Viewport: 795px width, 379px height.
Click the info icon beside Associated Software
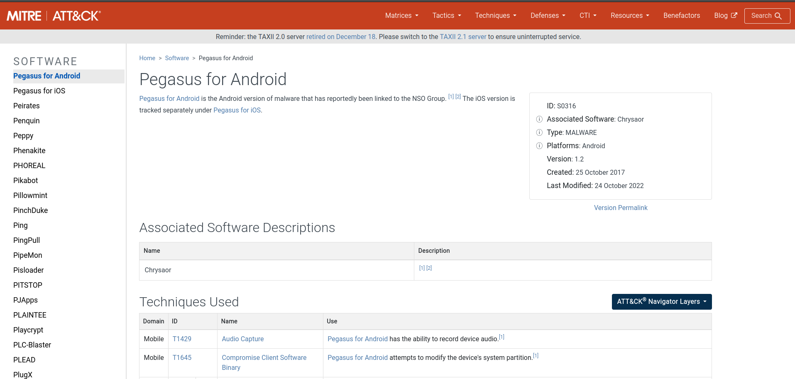[x=539, y=120]
